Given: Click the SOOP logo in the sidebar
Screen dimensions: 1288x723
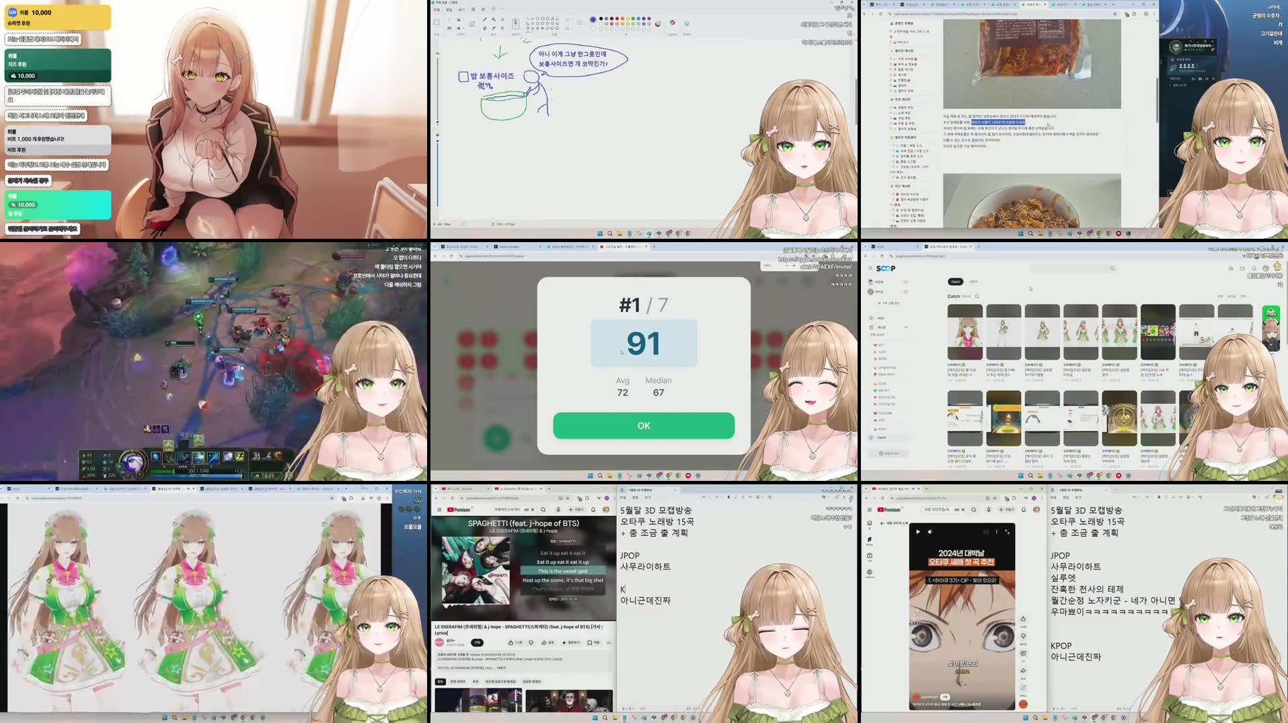Looking at the screenshot, I should [886, 268].
